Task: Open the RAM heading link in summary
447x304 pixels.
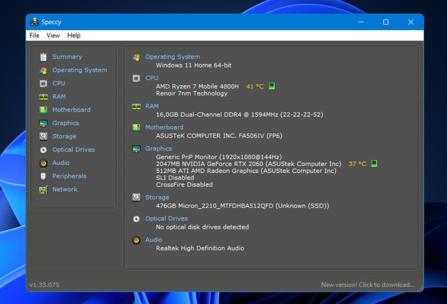Action: coord(152,106)
